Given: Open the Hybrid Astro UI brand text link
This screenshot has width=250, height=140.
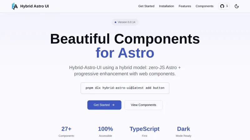Looking at the screenshot, I should coord(34,6).
